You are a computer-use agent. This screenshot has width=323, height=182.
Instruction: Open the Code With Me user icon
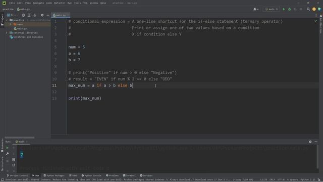tap(256, 9)
